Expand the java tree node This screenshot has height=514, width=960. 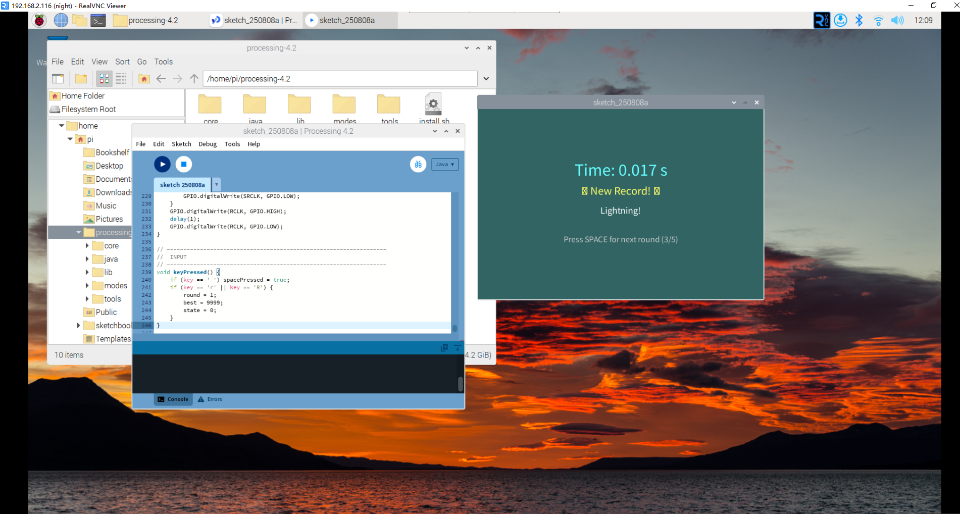tap(87, 259)
